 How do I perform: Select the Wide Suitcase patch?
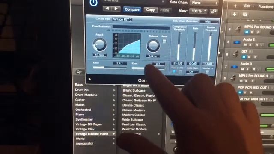(x=132, y=120)
